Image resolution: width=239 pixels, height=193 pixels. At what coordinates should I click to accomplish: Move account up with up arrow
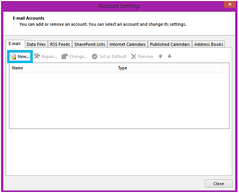click(x=160, y=57)
